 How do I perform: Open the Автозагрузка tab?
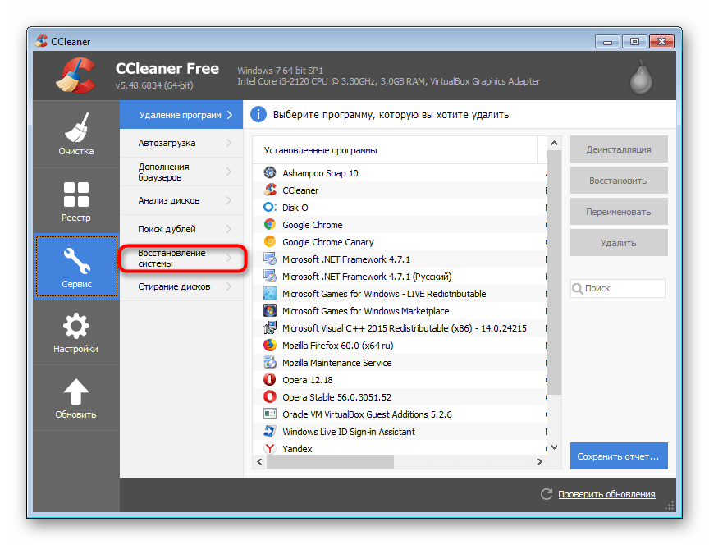[x=181, y=143]
